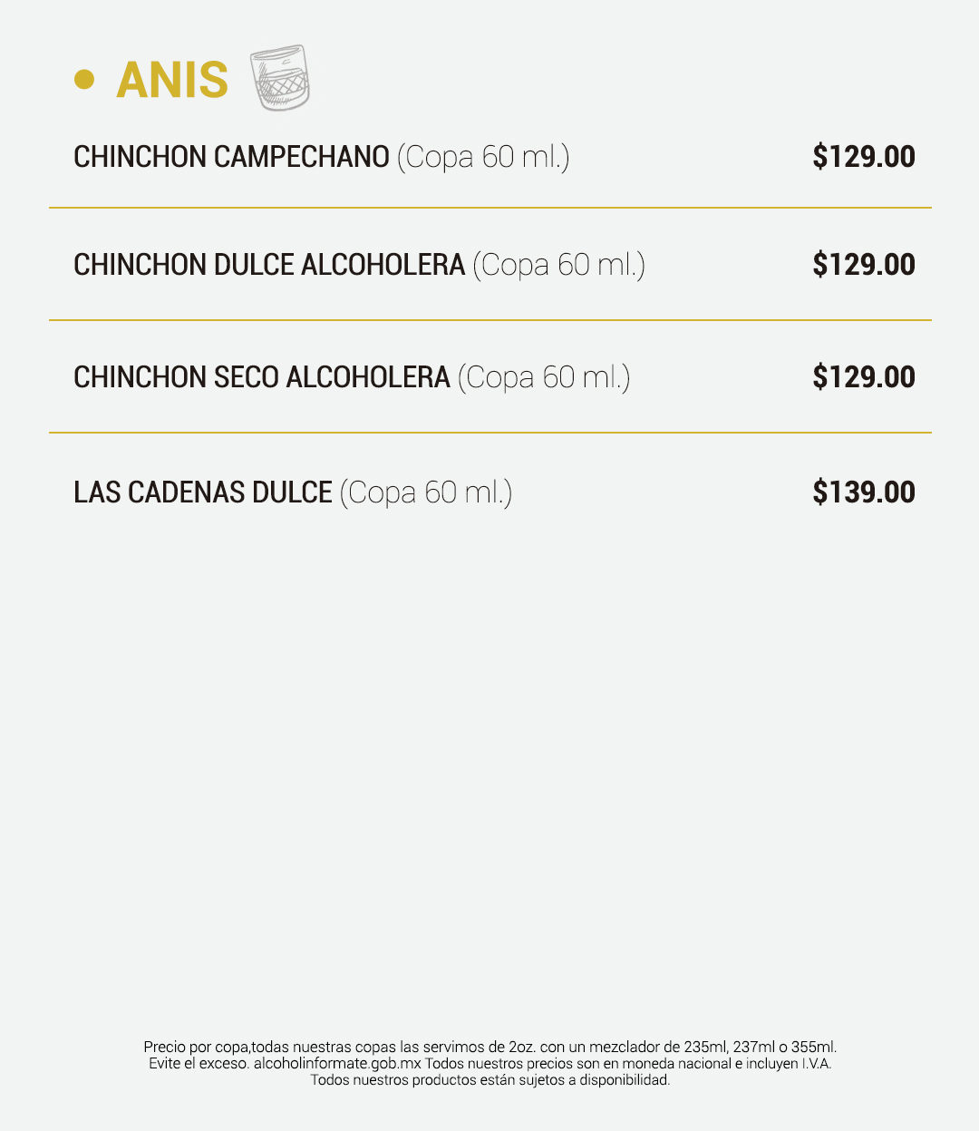Click the yellow divider above Las Cadenas Dulce
This screenshot has height=1131, width=979.
[489, 433]
